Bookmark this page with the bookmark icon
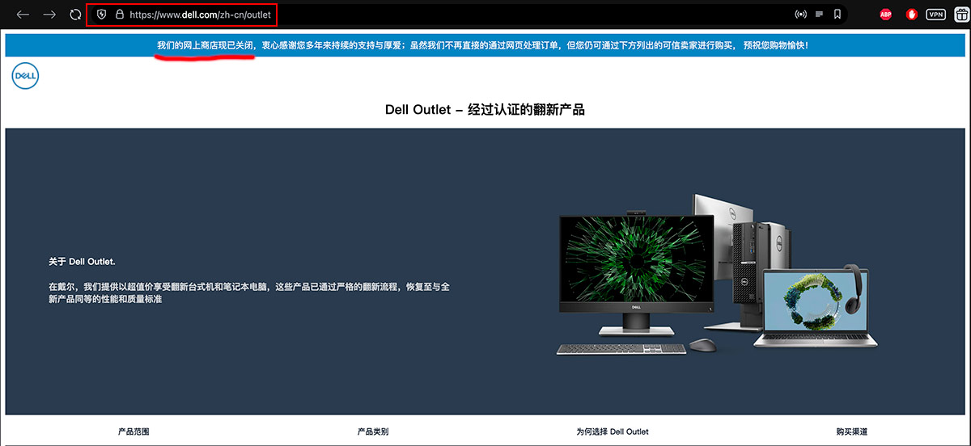The image size is (971, 446). pyautogui.click(x=837, y=15)
